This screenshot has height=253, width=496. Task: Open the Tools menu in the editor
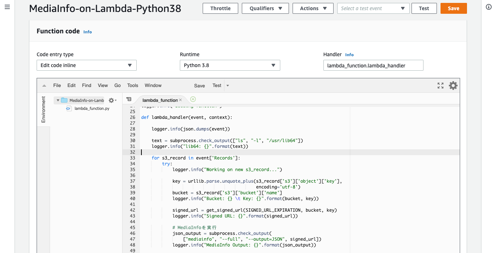(x=132, y=85)
